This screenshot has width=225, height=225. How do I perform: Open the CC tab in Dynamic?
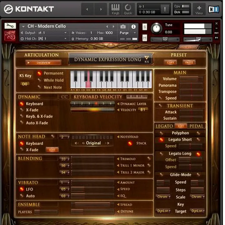tap(64, 97)
